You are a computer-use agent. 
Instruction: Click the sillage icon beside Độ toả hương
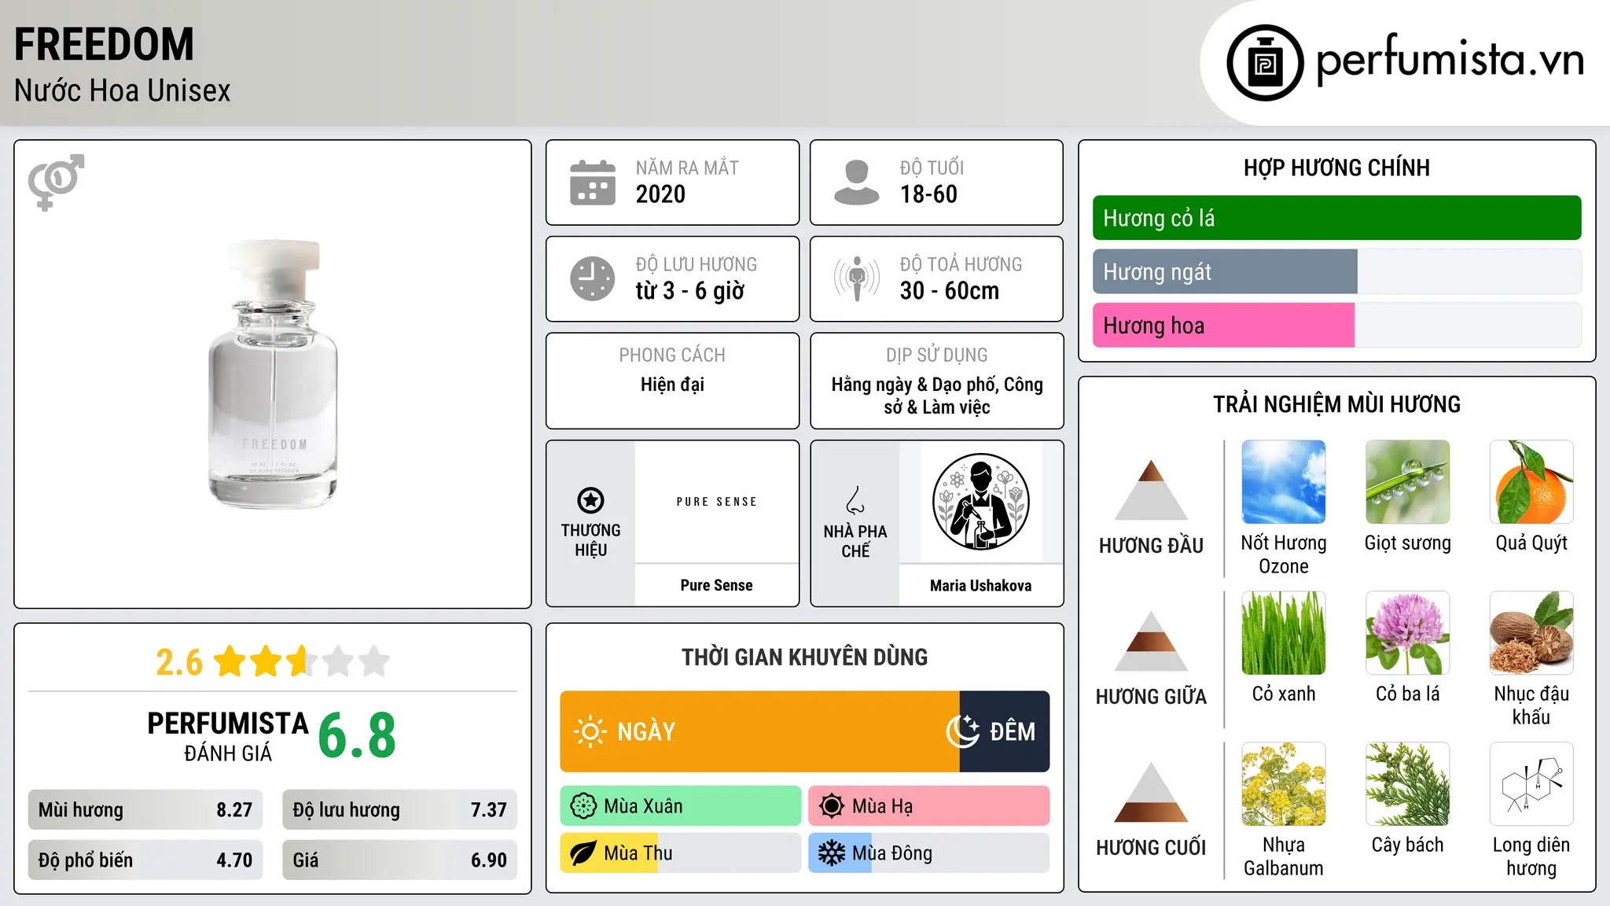pos(856,278)
